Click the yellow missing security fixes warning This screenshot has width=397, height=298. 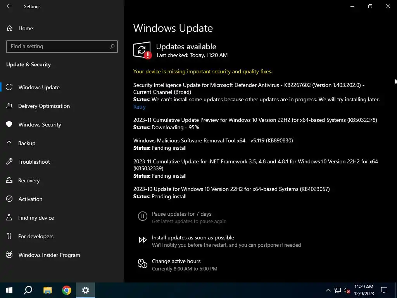point(202,71)
